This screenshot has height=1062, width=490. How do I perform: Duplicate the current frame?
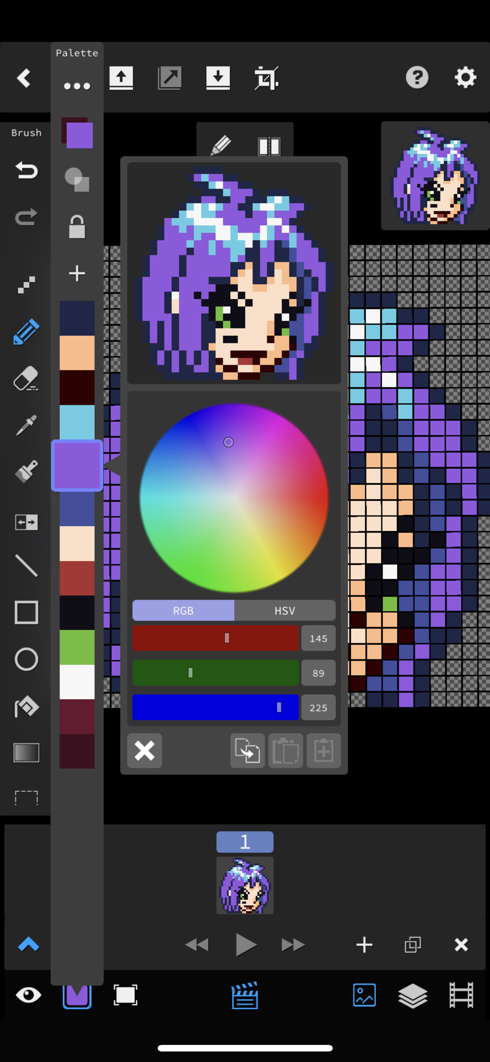click(413, 945)
